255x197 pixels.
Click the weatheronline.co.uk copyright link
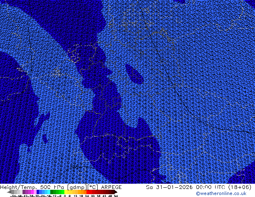coord(221,193)
